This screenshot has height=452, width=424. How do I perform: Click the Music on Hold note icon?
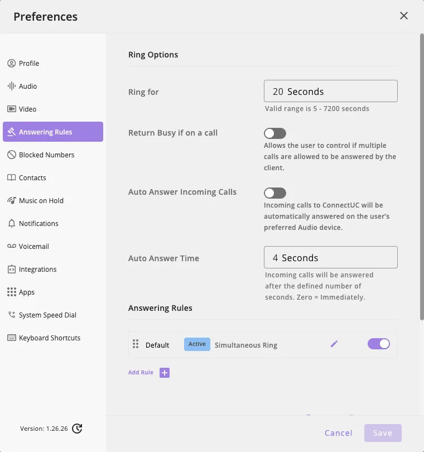(12, 200)
